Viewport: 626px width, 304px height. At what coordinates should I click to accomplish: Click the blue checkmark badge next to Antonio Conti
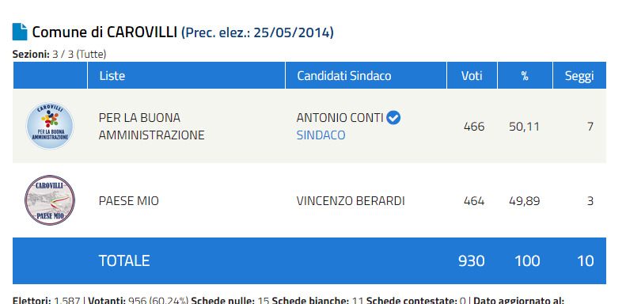(x=394, y=118)
